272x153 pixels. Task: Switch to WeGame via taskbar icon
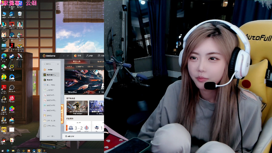44,151
